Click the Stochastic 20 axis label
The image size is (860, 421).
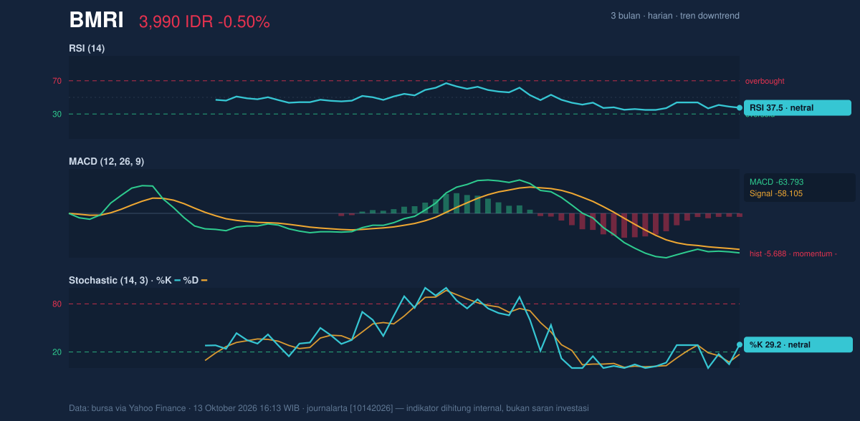57,352
